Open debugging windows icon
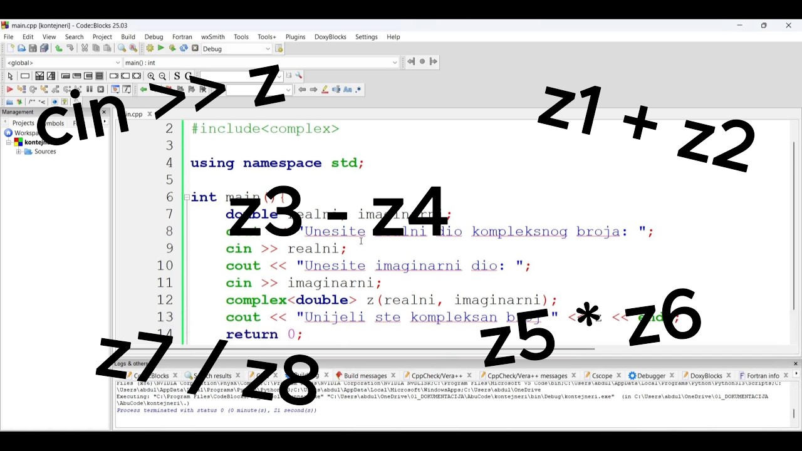 [115, 89]
